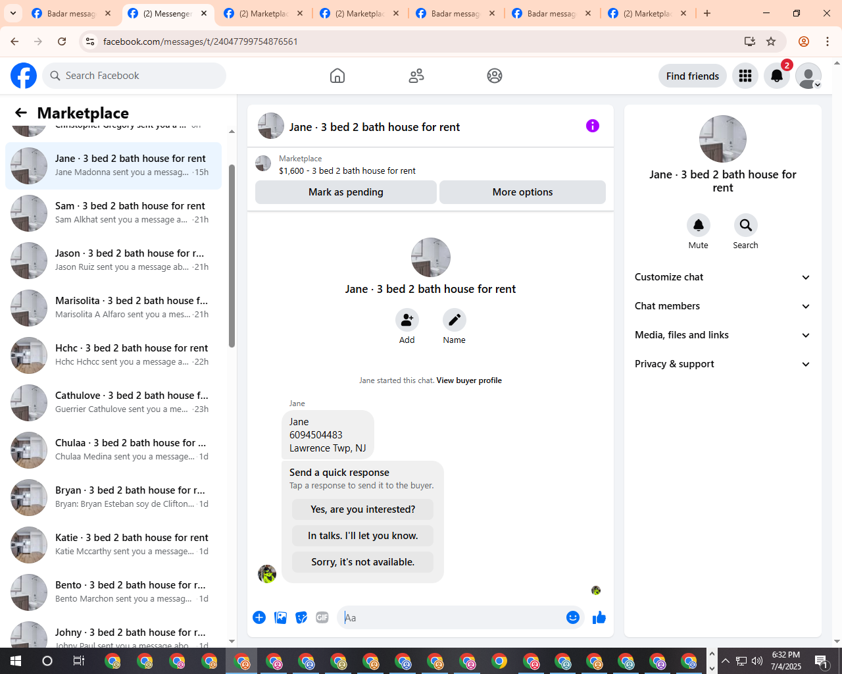The width and height of the screenshot is (842, 674).
Task: Open the account profile avatar menu
Action: pyautogui.click(x=808, y=76)
